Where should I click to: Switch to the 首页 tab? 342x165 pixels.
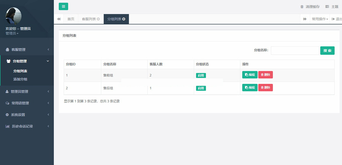71,19
